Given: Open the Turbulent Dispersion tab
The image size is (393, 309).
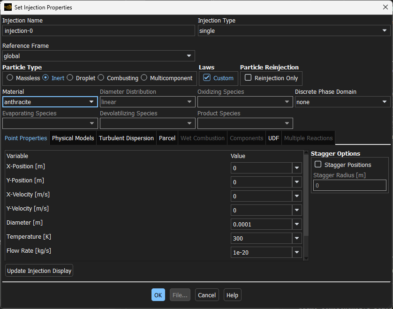Looking at the screenshot, I should [x=126, y=138].
